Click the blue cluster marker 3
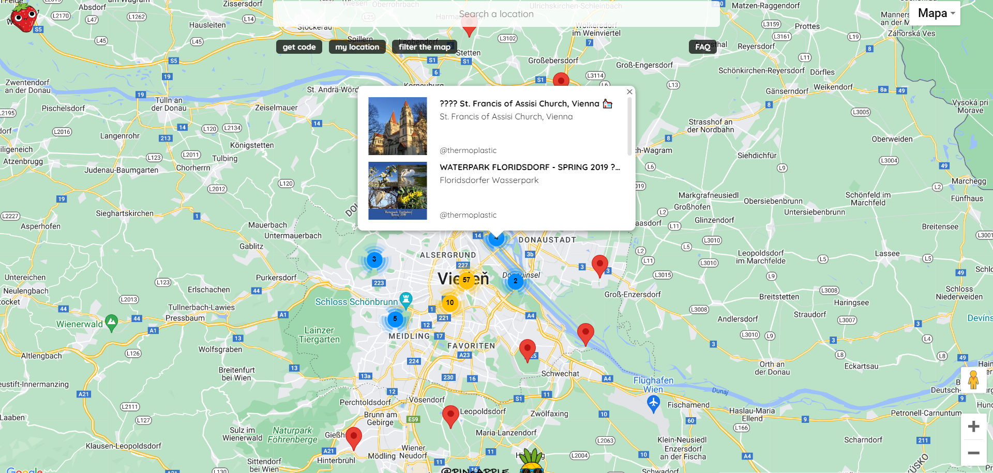Viewport: 993px width, 473px height. 374,260
